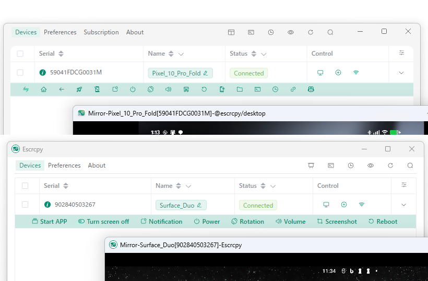This screenshot has width=428, height=281.
Task: Click the search icon in Escrcpy window header
Action: click(x=410, y=165)
